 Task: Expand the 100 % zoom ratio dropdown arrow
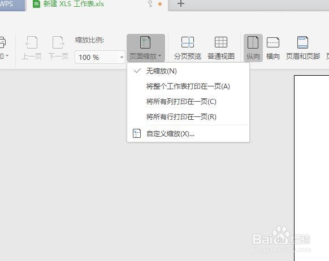point(122,57)
